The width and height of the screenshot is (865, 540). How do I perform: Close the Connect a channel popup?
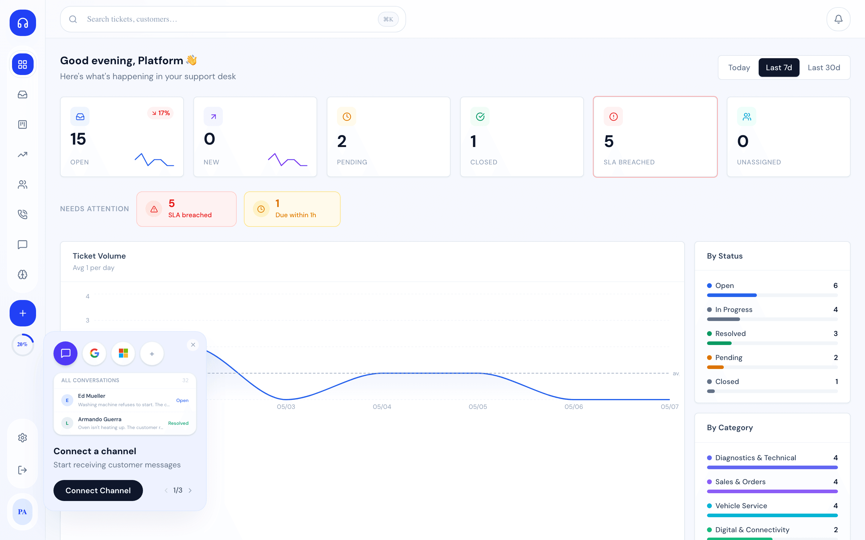click(193, 345)
